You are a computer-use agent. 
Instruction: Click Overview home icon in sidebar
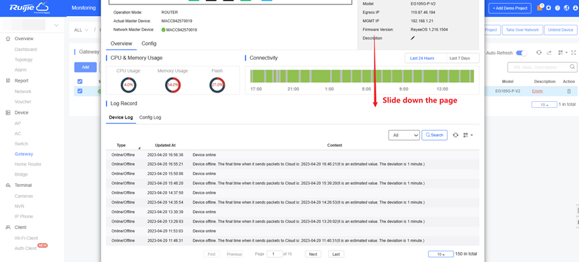pyautogui.click(x=8, y=39)
